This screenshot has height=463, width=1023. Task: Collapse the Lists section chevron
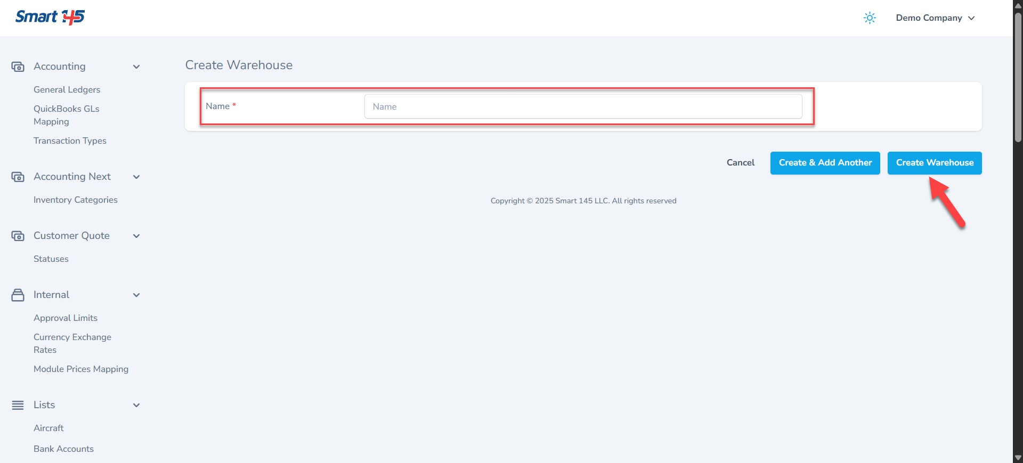point(136,405)
